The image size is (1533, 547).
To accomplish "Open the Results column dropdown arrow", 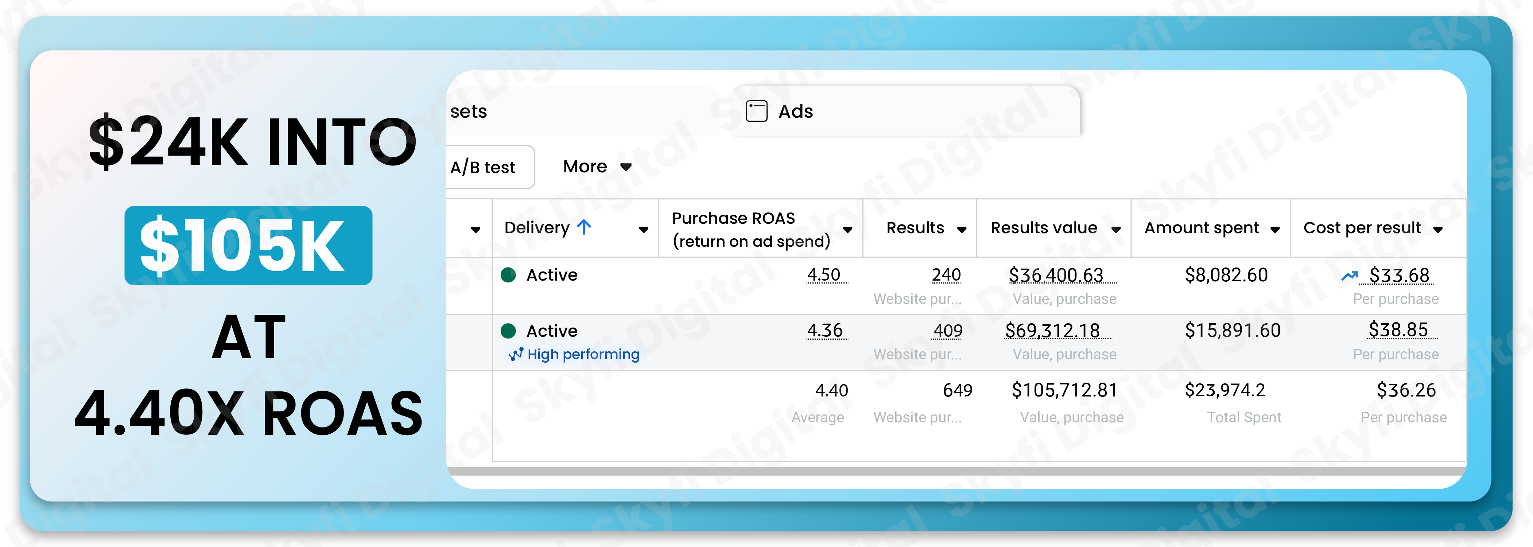I will point(962,230).
